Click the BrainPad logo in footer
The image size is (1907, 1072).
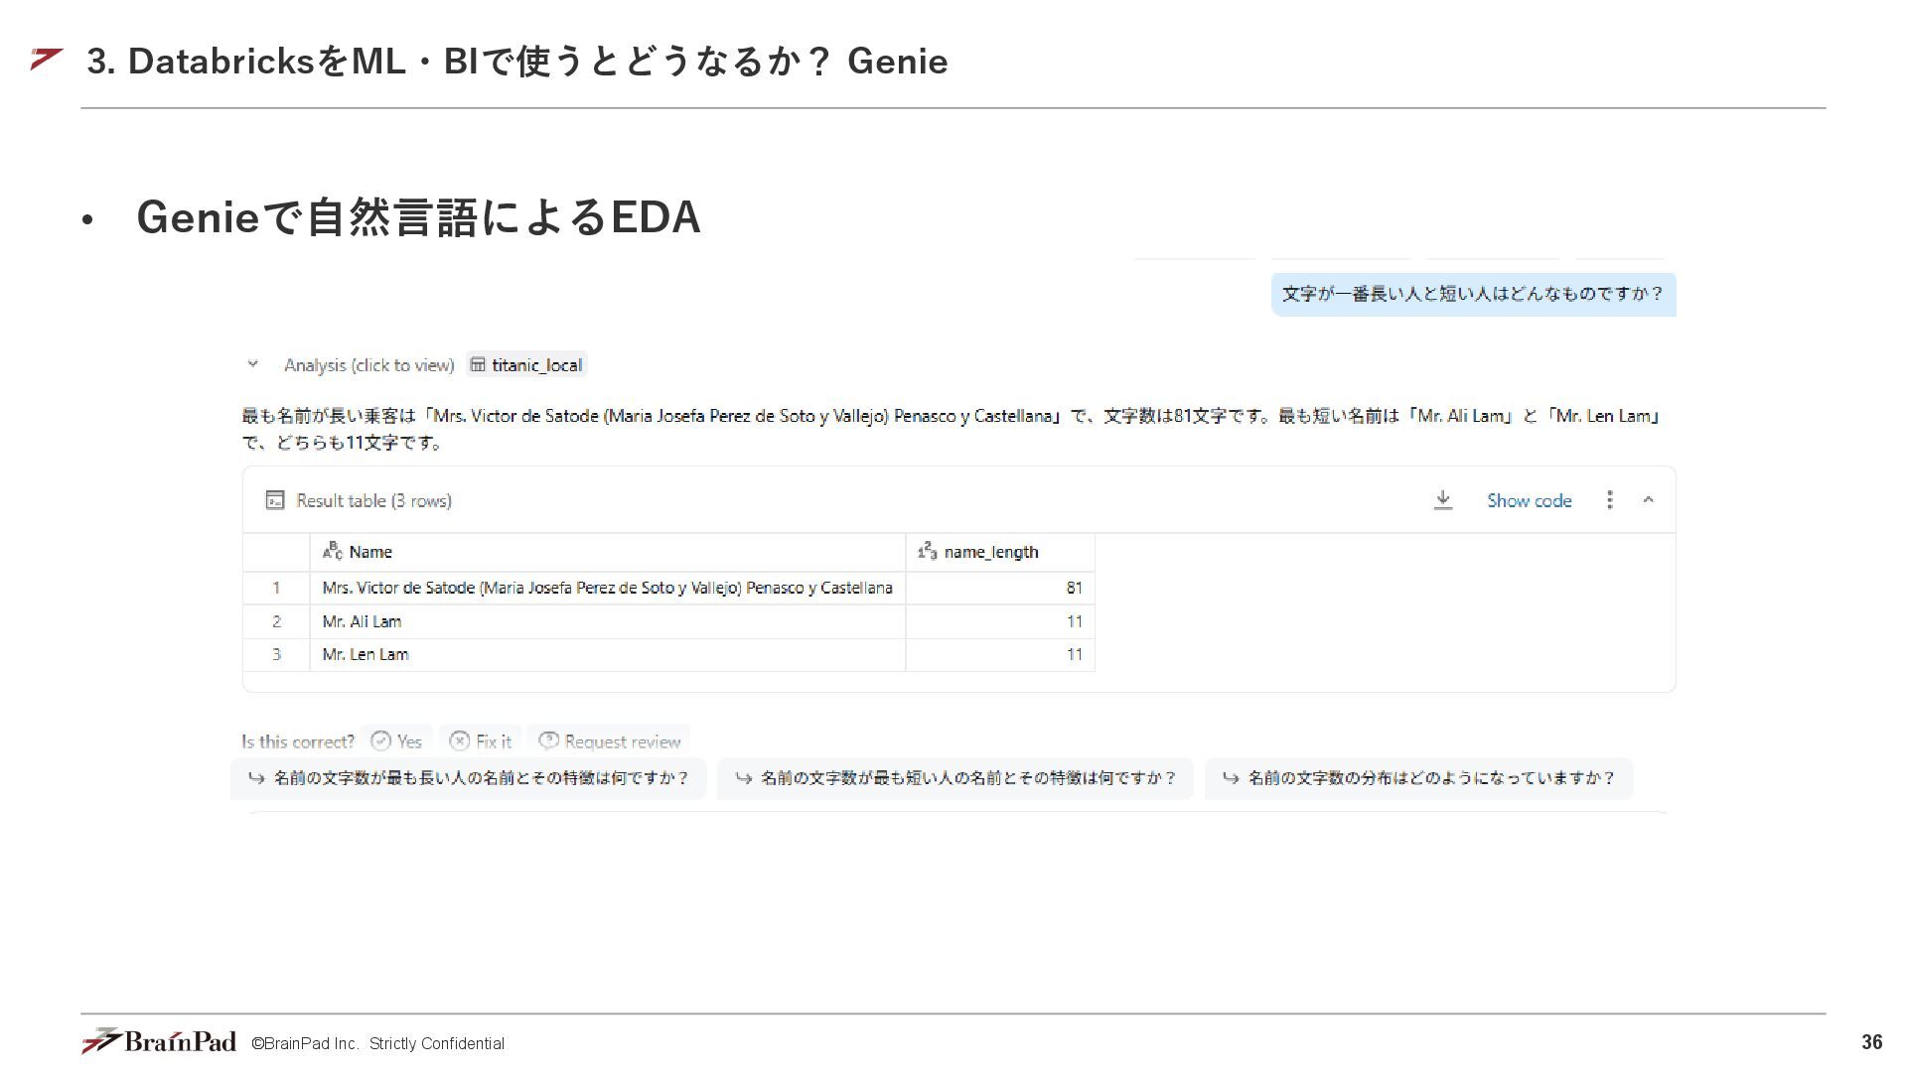[x=159, y=1041]
